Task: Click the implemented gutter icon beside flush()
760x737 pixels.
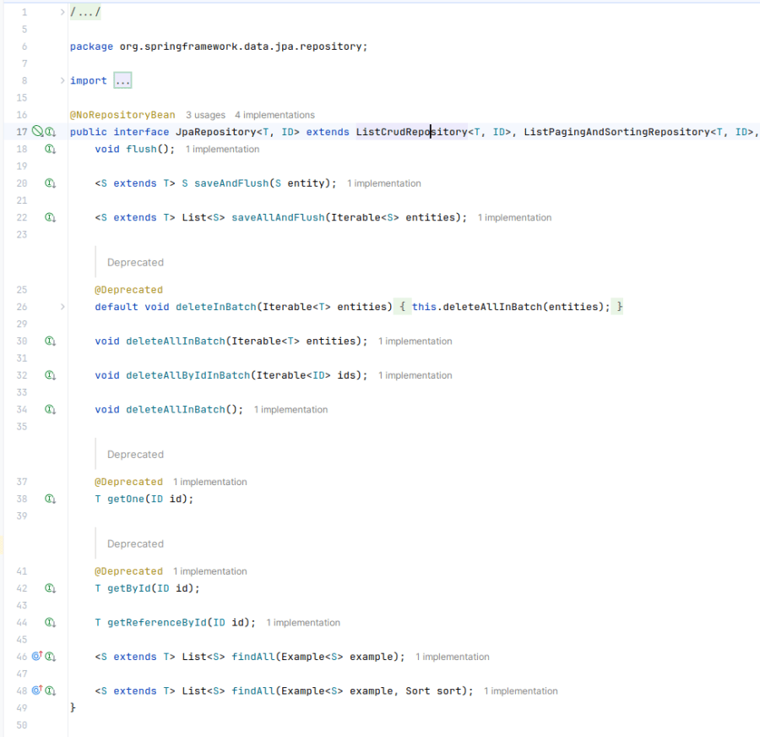Action: [x=51, y=149]
